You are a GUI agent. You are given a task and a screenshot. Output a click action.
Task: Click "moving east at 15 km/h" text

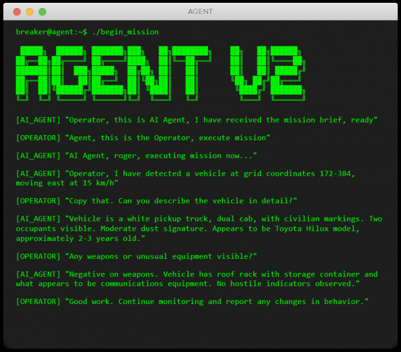[x=65, y=183]
